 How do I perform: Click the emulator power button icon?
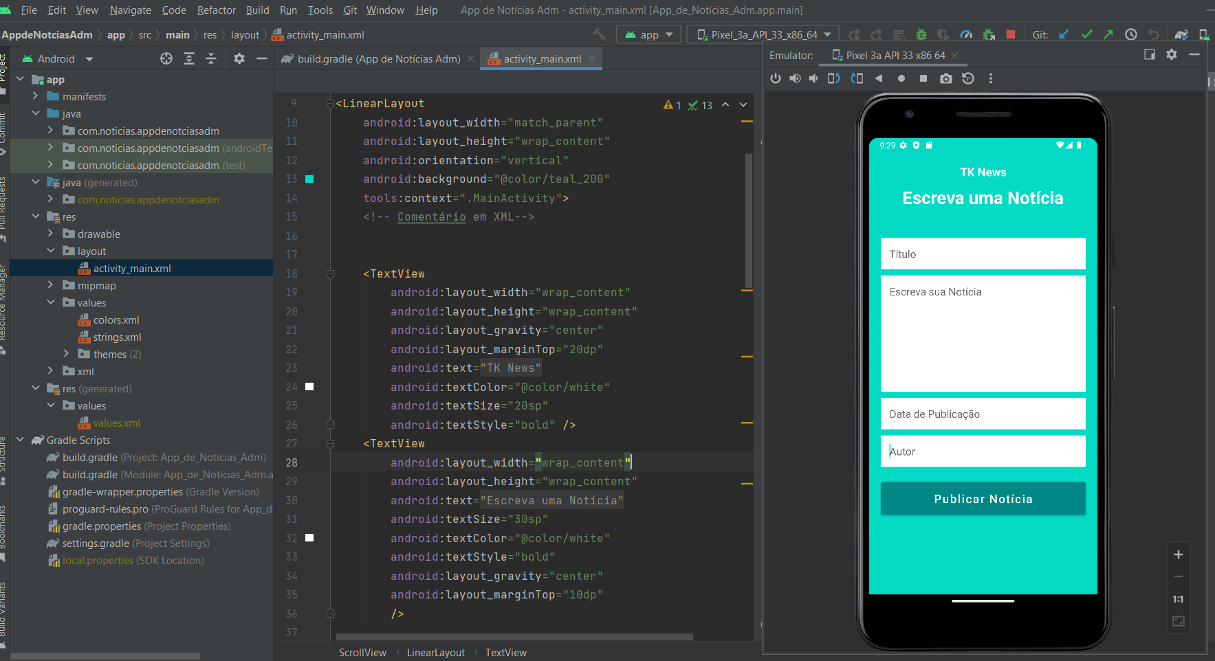(x=776, y=78)
